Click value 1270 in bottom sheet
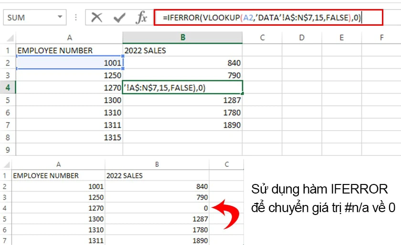 click(x=58, y=208)
